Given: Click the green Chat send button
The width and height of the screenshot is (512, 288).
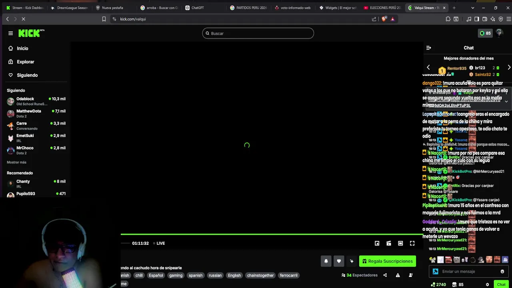Looking at the screenshot, I should click(x=501, y=284).
